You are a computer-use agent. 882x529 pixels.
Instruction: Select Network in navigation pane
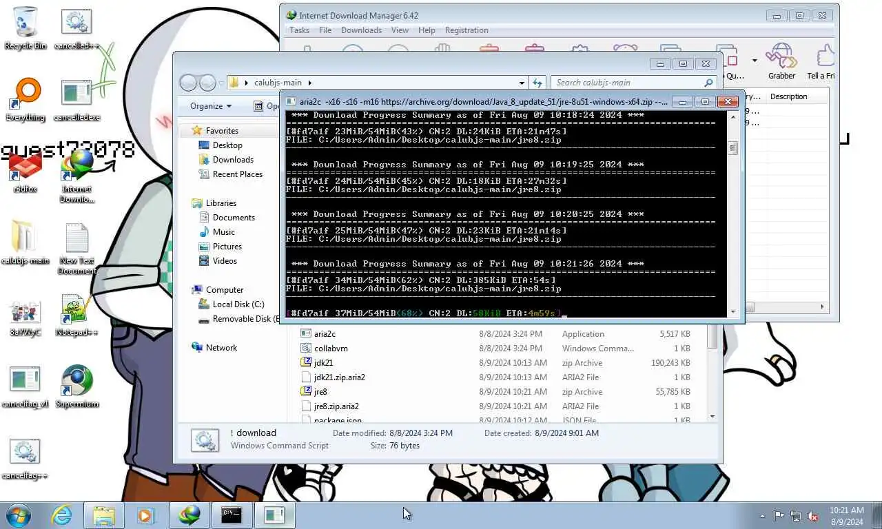(x=221, y=348)
